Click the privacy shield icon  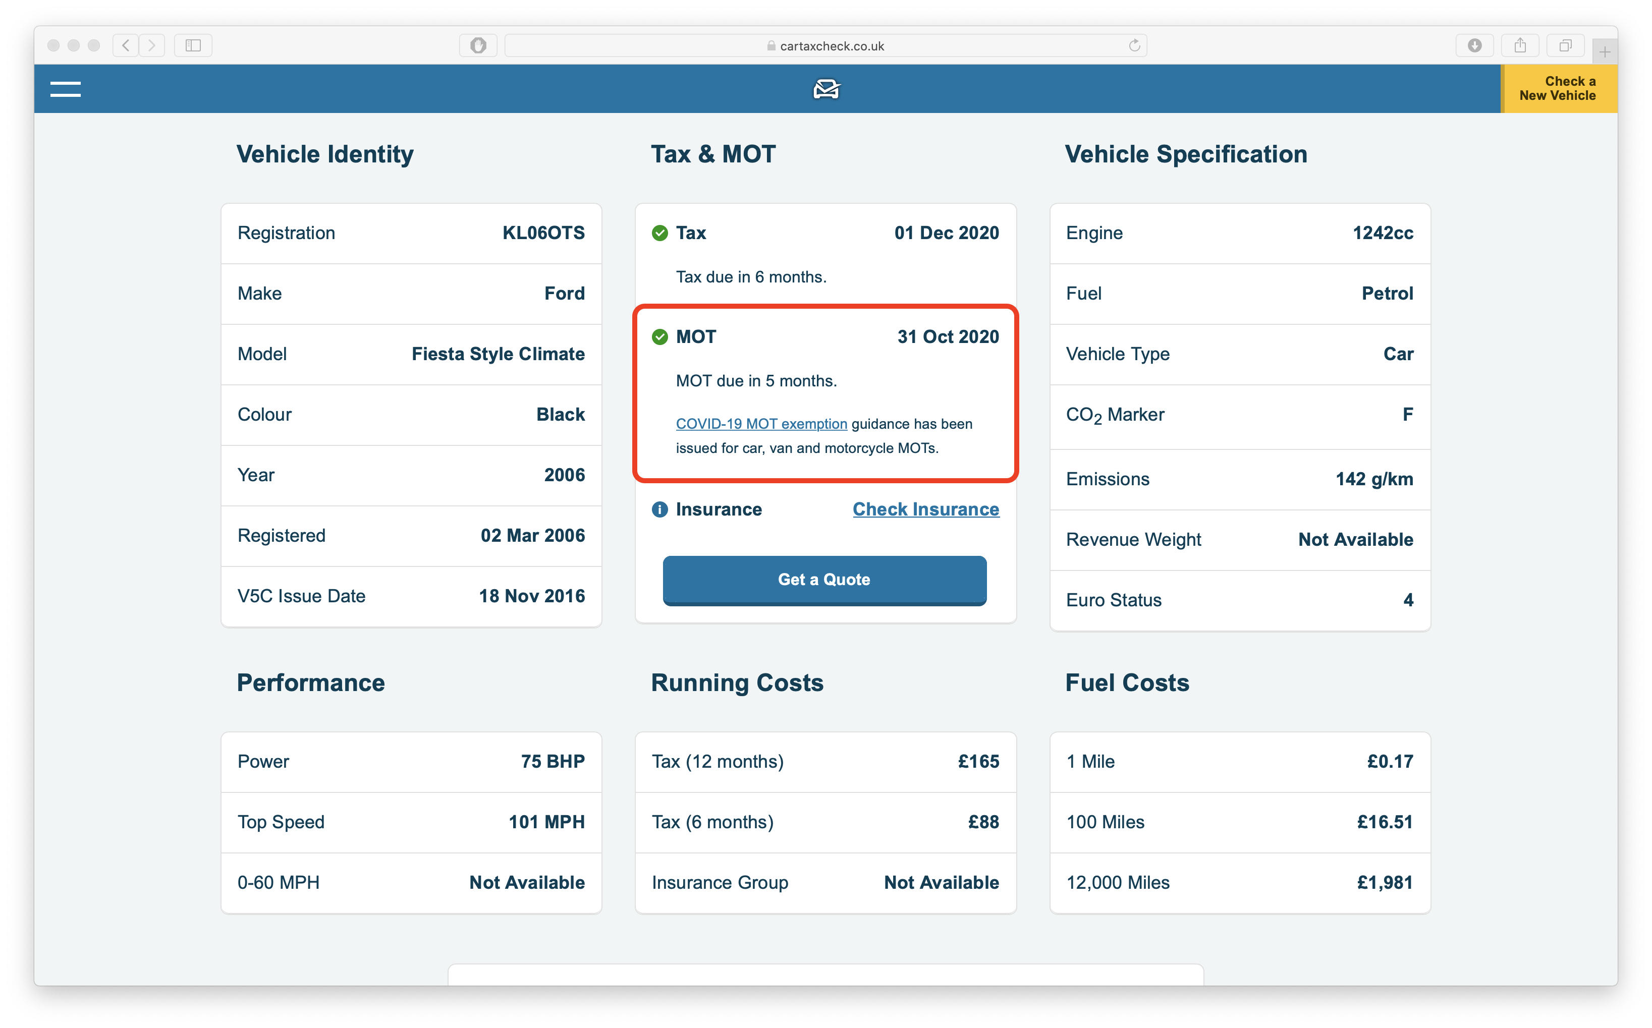click(478, 45)
